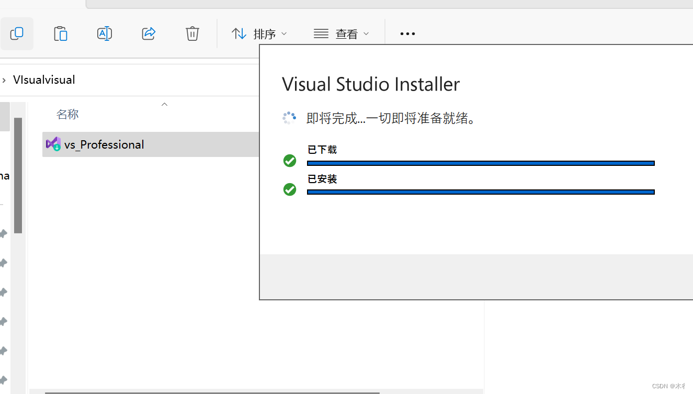Image resolution: width=693 pixels, height=394 pixels.
Task: Click the 已下载 label
Action: point(322,150)
